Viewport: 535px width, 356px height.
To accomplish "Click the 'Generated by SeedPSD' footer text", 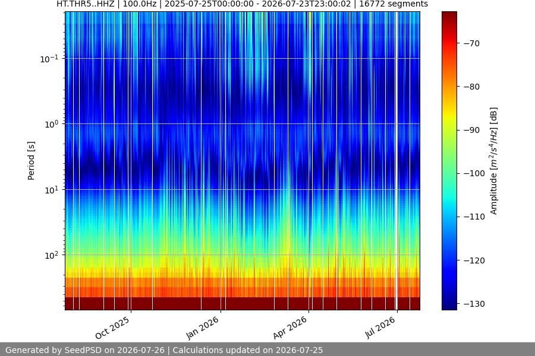I will pos(164,350).
